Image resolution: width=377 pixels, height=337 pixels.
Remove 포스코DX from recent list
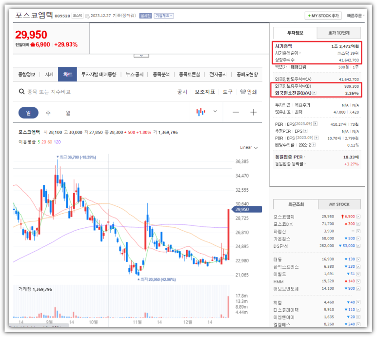(x=358, y=224)
